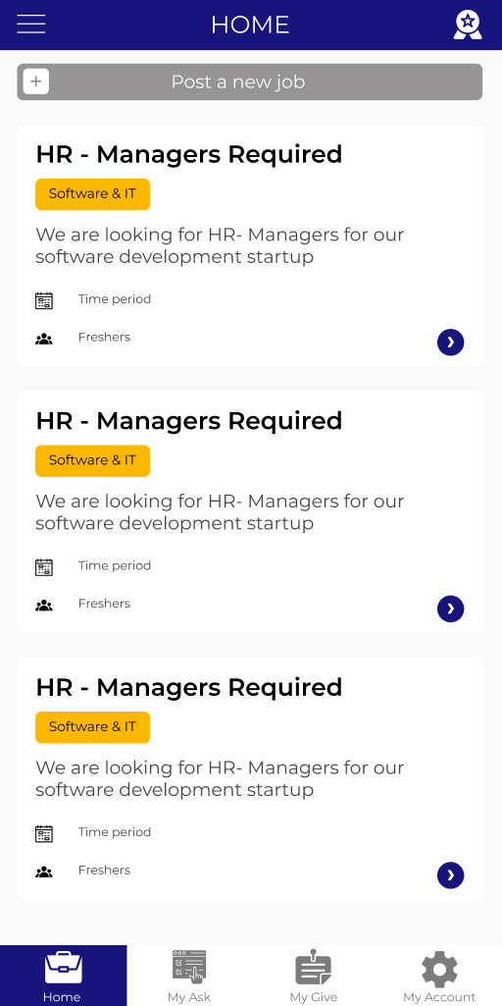
Task: Click the plus icon on Post a new job
Action: point(36,81)
